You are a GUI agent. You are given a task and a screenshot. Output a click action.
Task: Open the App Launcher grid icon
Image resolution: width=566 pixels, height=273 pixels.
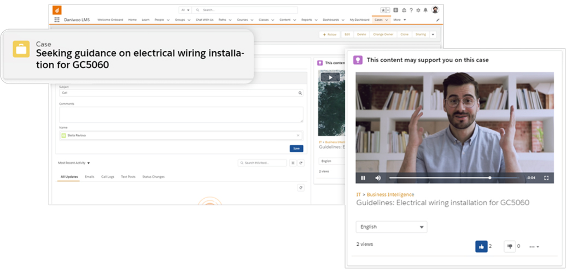(57, 20)
